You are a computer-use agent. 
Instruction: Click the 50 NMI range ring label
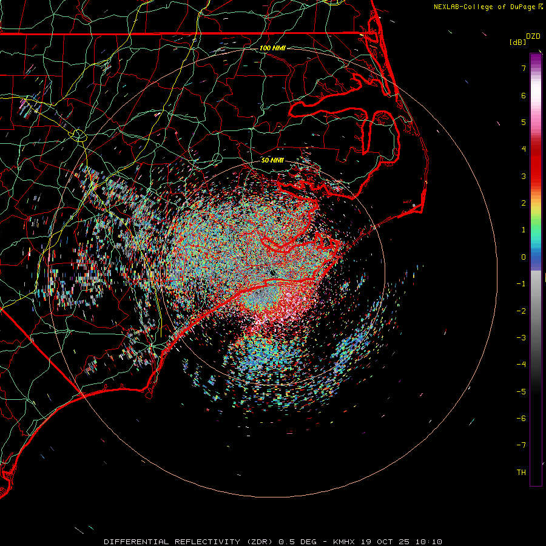pos(272,160)
